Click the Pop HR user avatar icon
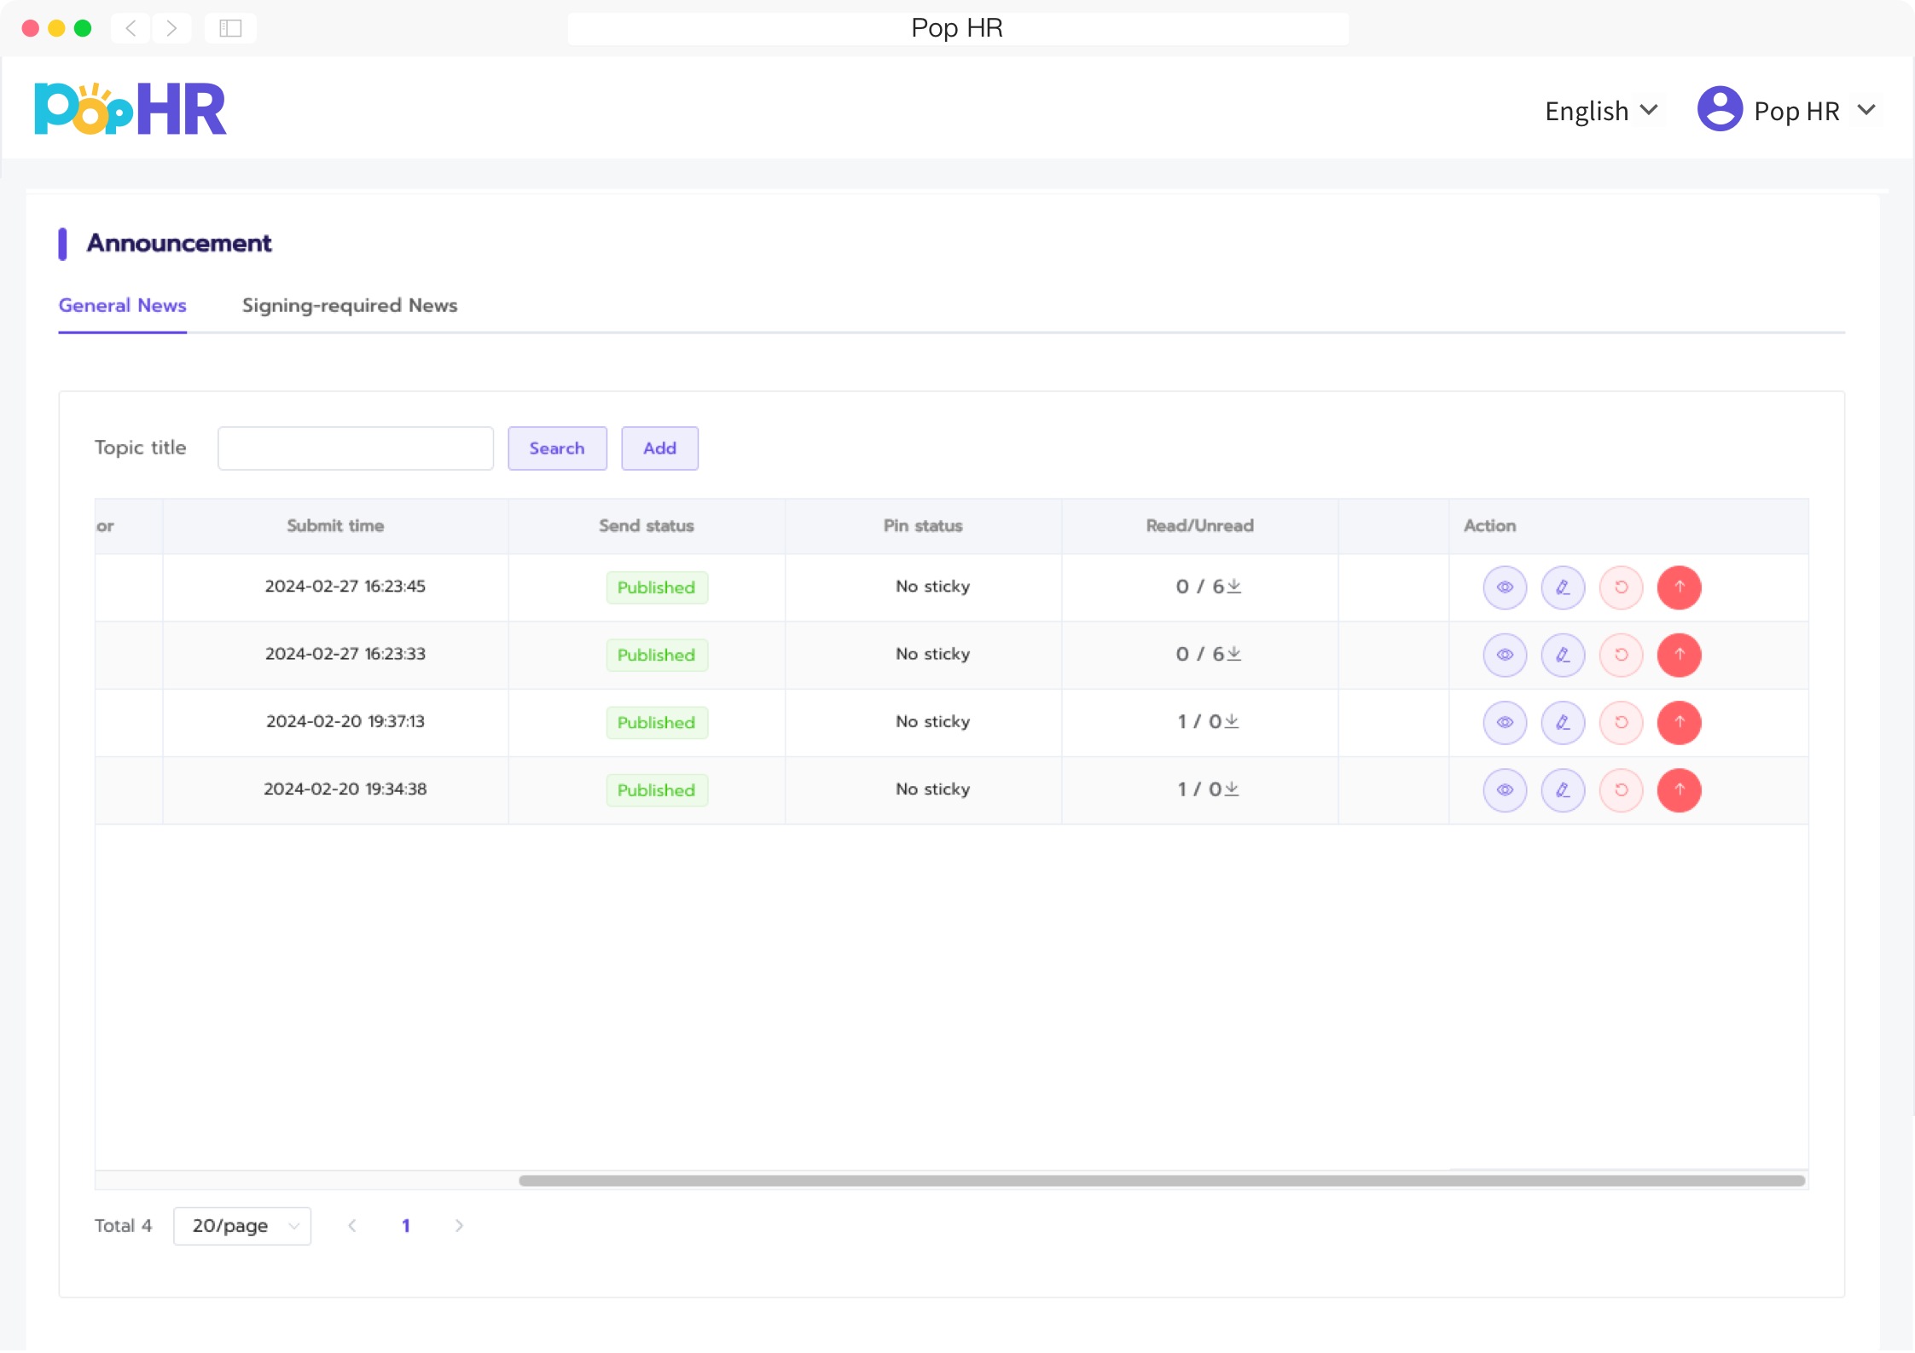 click(1720, 109)
